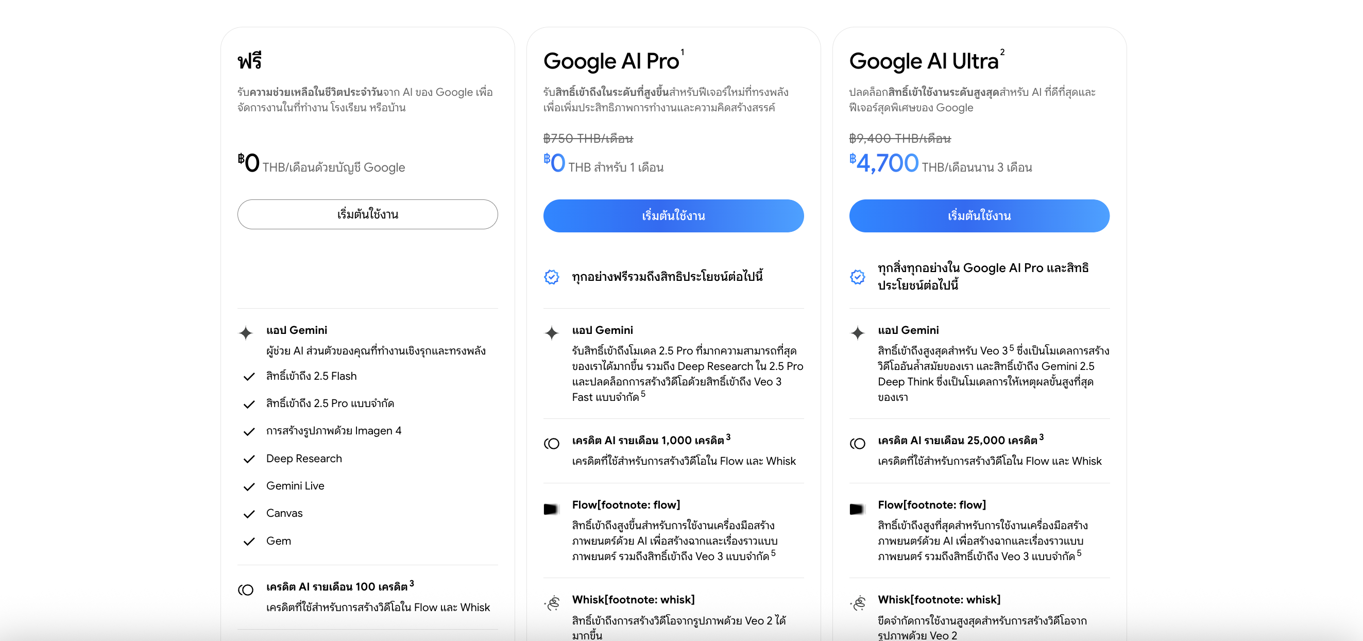Click the checkmark beside Canvas

249,514
